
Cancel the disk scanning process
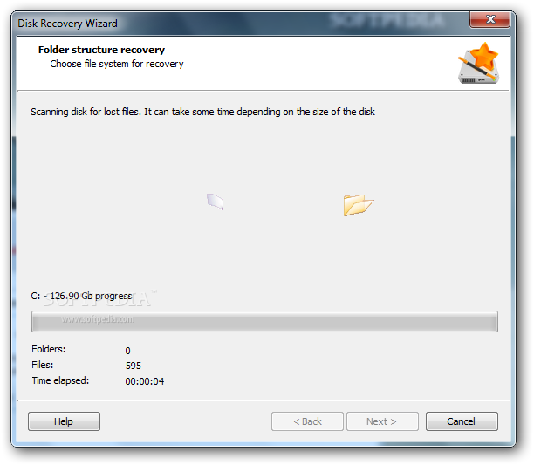462,421
